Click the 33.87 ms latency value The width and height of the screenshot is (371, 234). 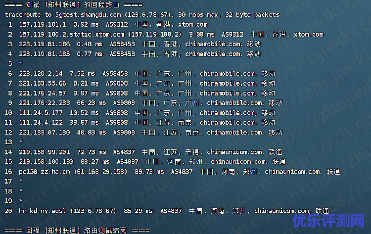pyautogui.click(x=84, y=123)
